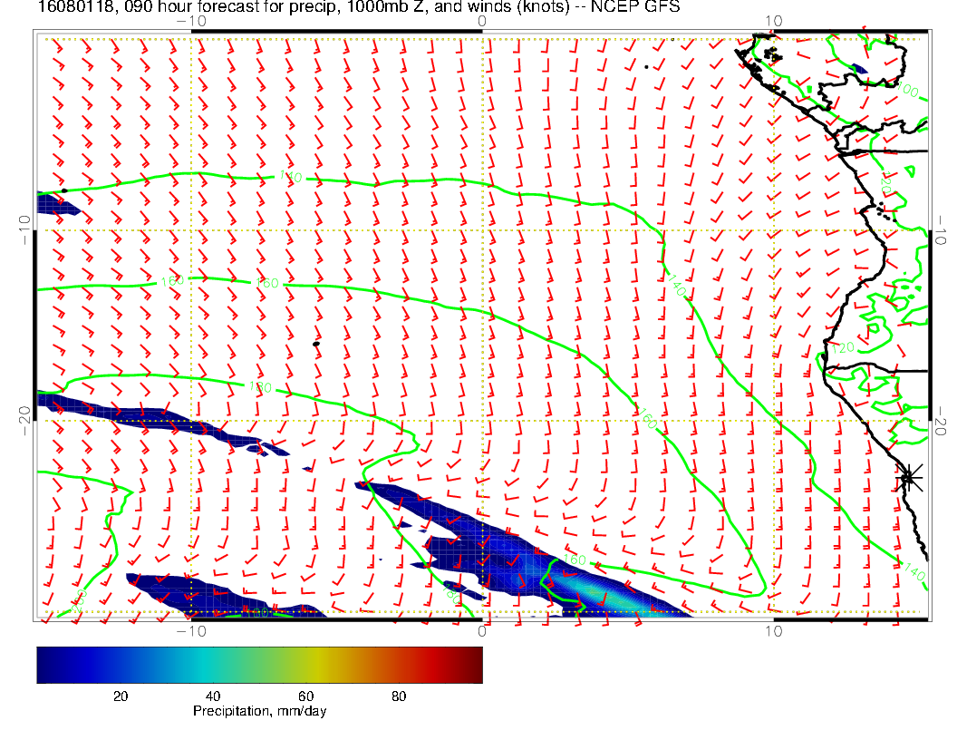This screenshot has height=740, width=957.
Task: Click the black asterisk marker on the coast
Action: [907, 477]
